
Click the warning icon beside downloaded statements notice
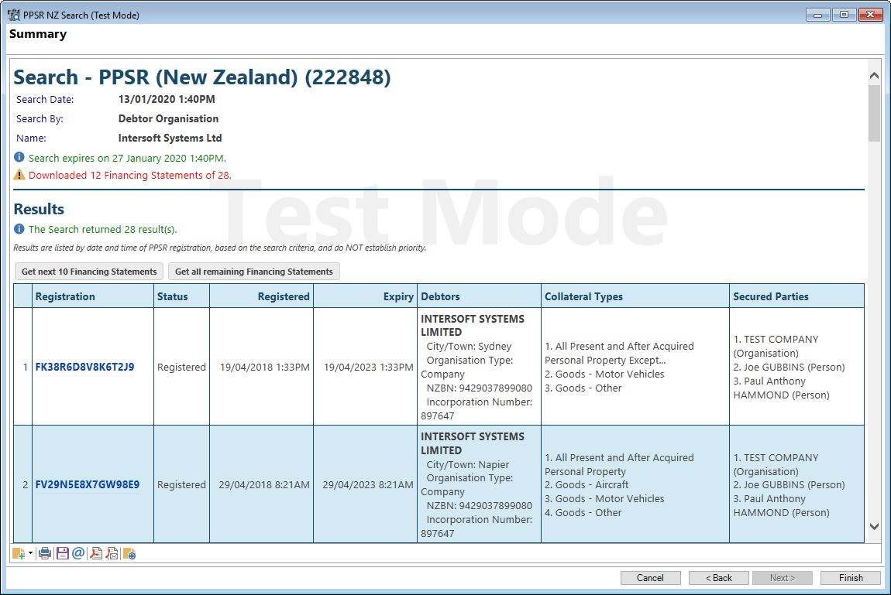coord(19,175)
